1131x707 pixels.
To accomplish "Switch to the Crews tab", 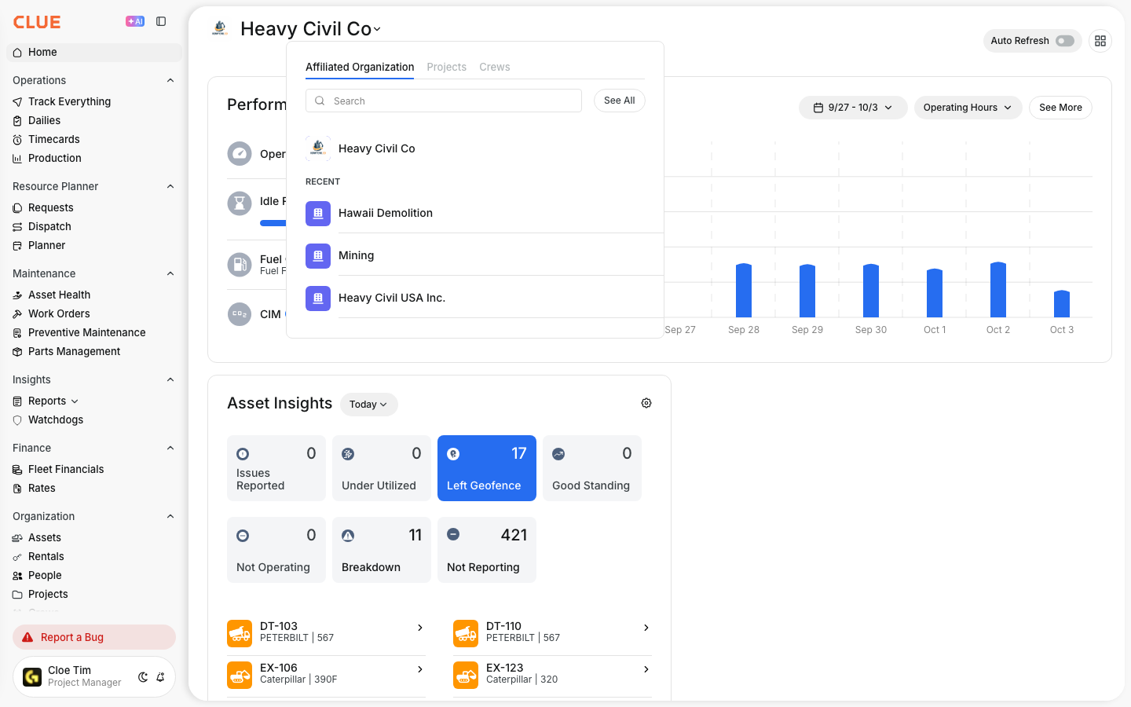I will click(495, 67).
